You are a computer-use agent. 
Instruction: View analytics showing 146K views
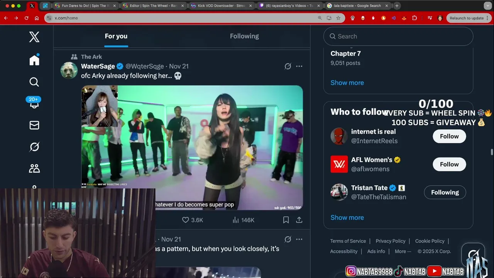click(x=243, y=220)
